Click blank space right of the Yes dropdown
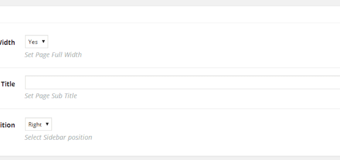Viewport: 340px width, 160px height. coord(193,42)
